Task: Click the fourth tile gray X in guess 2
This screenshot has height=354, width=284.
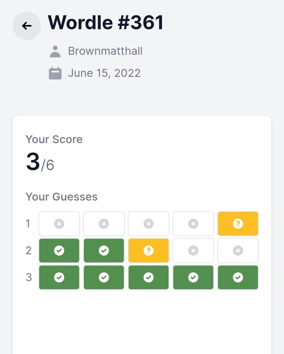Action: point(193,250)
